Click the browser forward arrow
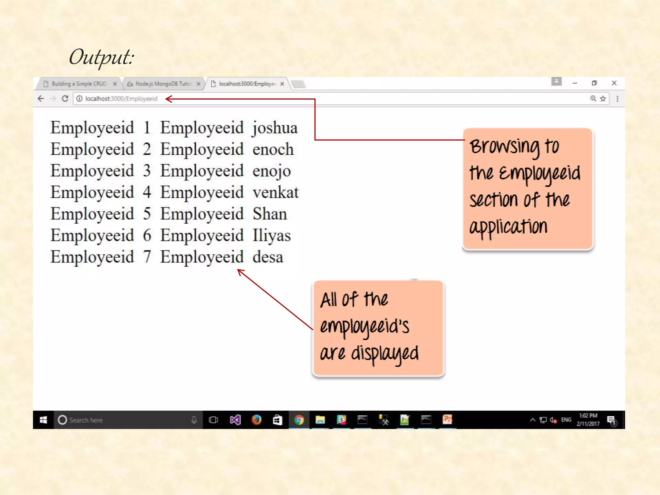This screenshot has width=660, height=495. [x=53, y=99]
